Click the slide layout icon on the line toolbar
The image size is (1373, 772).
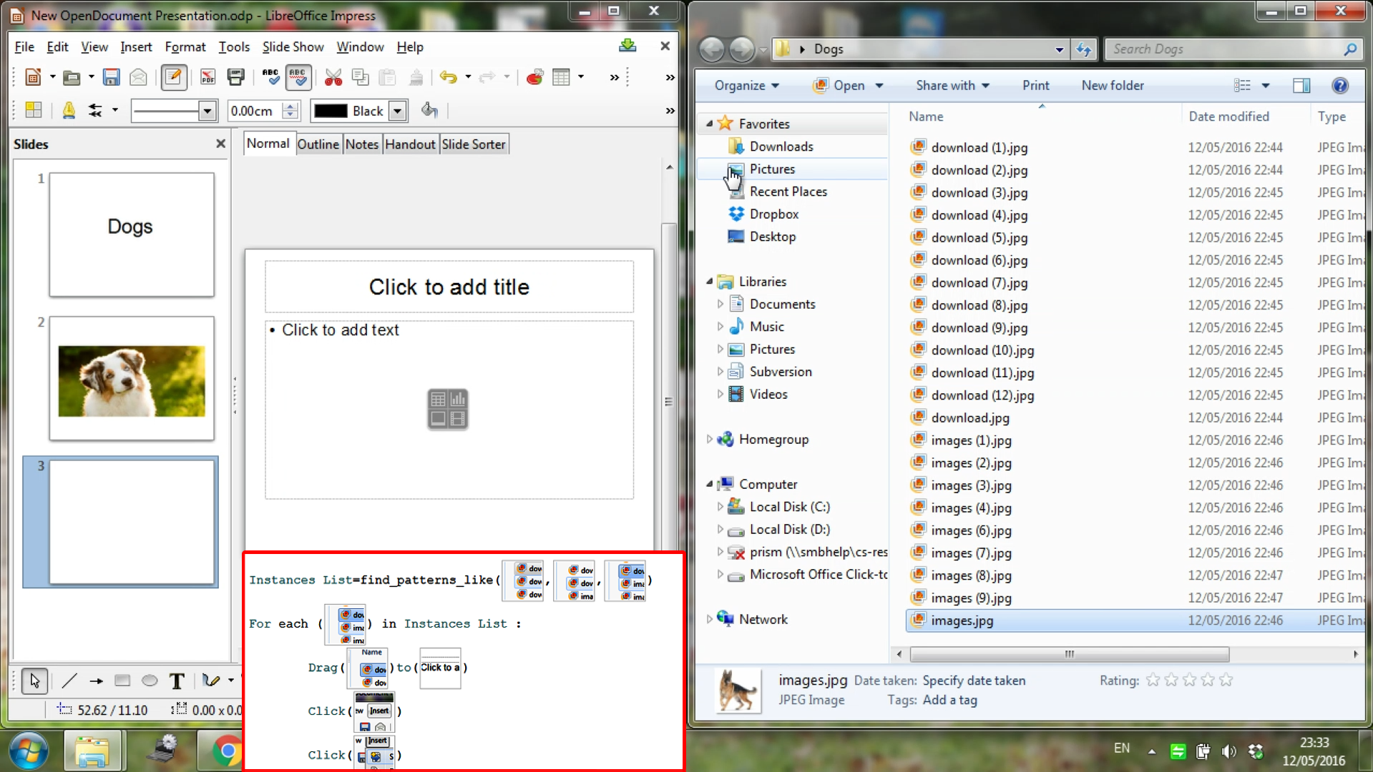point(34,110)
